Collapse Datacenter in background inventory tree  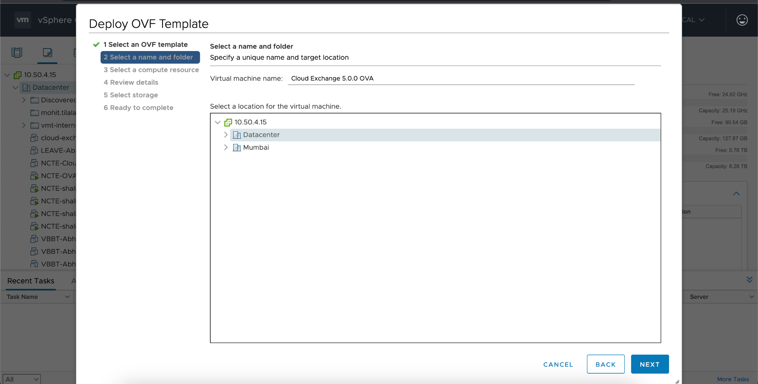click(x=16, y=87)
